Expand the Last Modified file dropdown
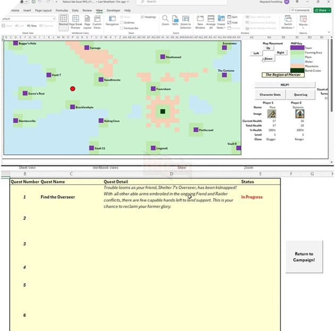335x331 pixels. click(128, 2)
